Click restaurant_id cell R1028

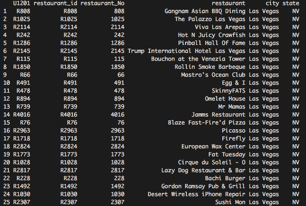point(69,162)
